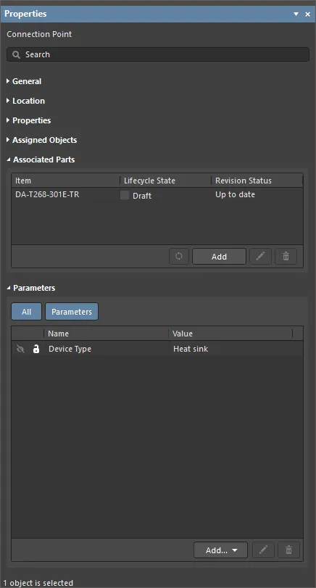The image size is (316, 588).
Task: Click the Add button for Associated Parts
Action: (220, 257)
